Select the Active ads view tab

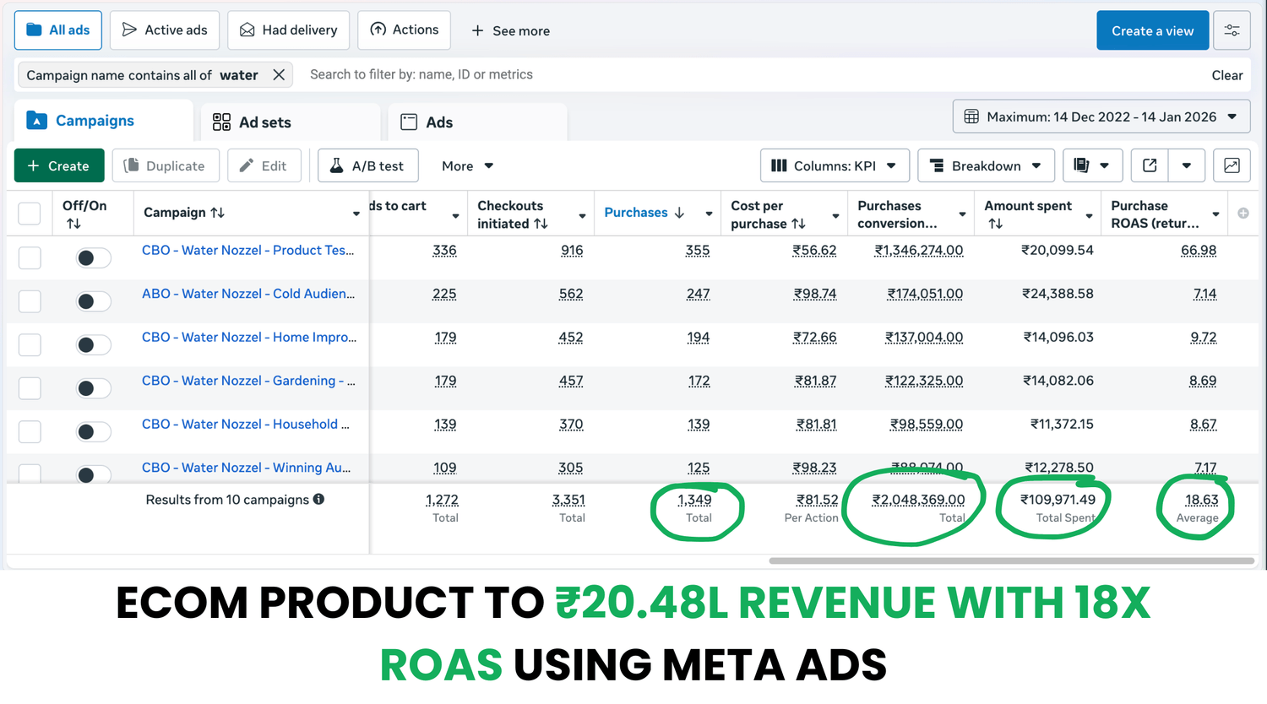[x=165, y=30]
